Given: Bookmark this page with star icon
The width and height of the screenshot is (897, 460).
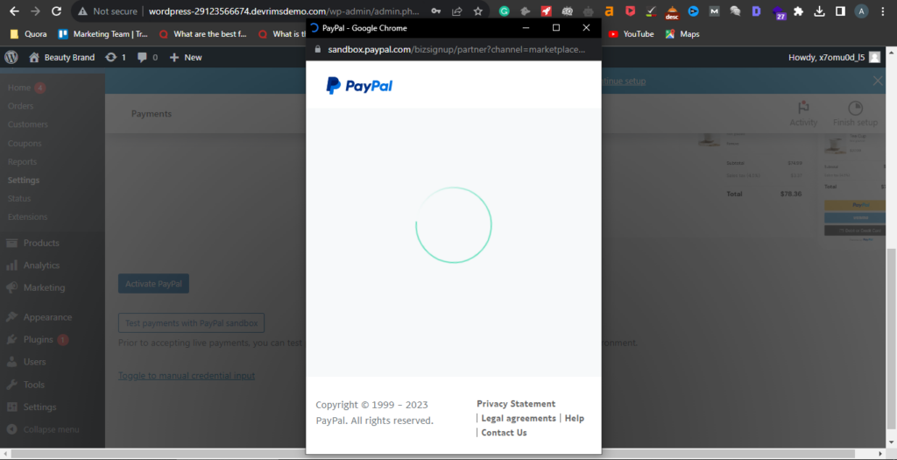Looking at the screenshot, I should [x=477, y=11].
